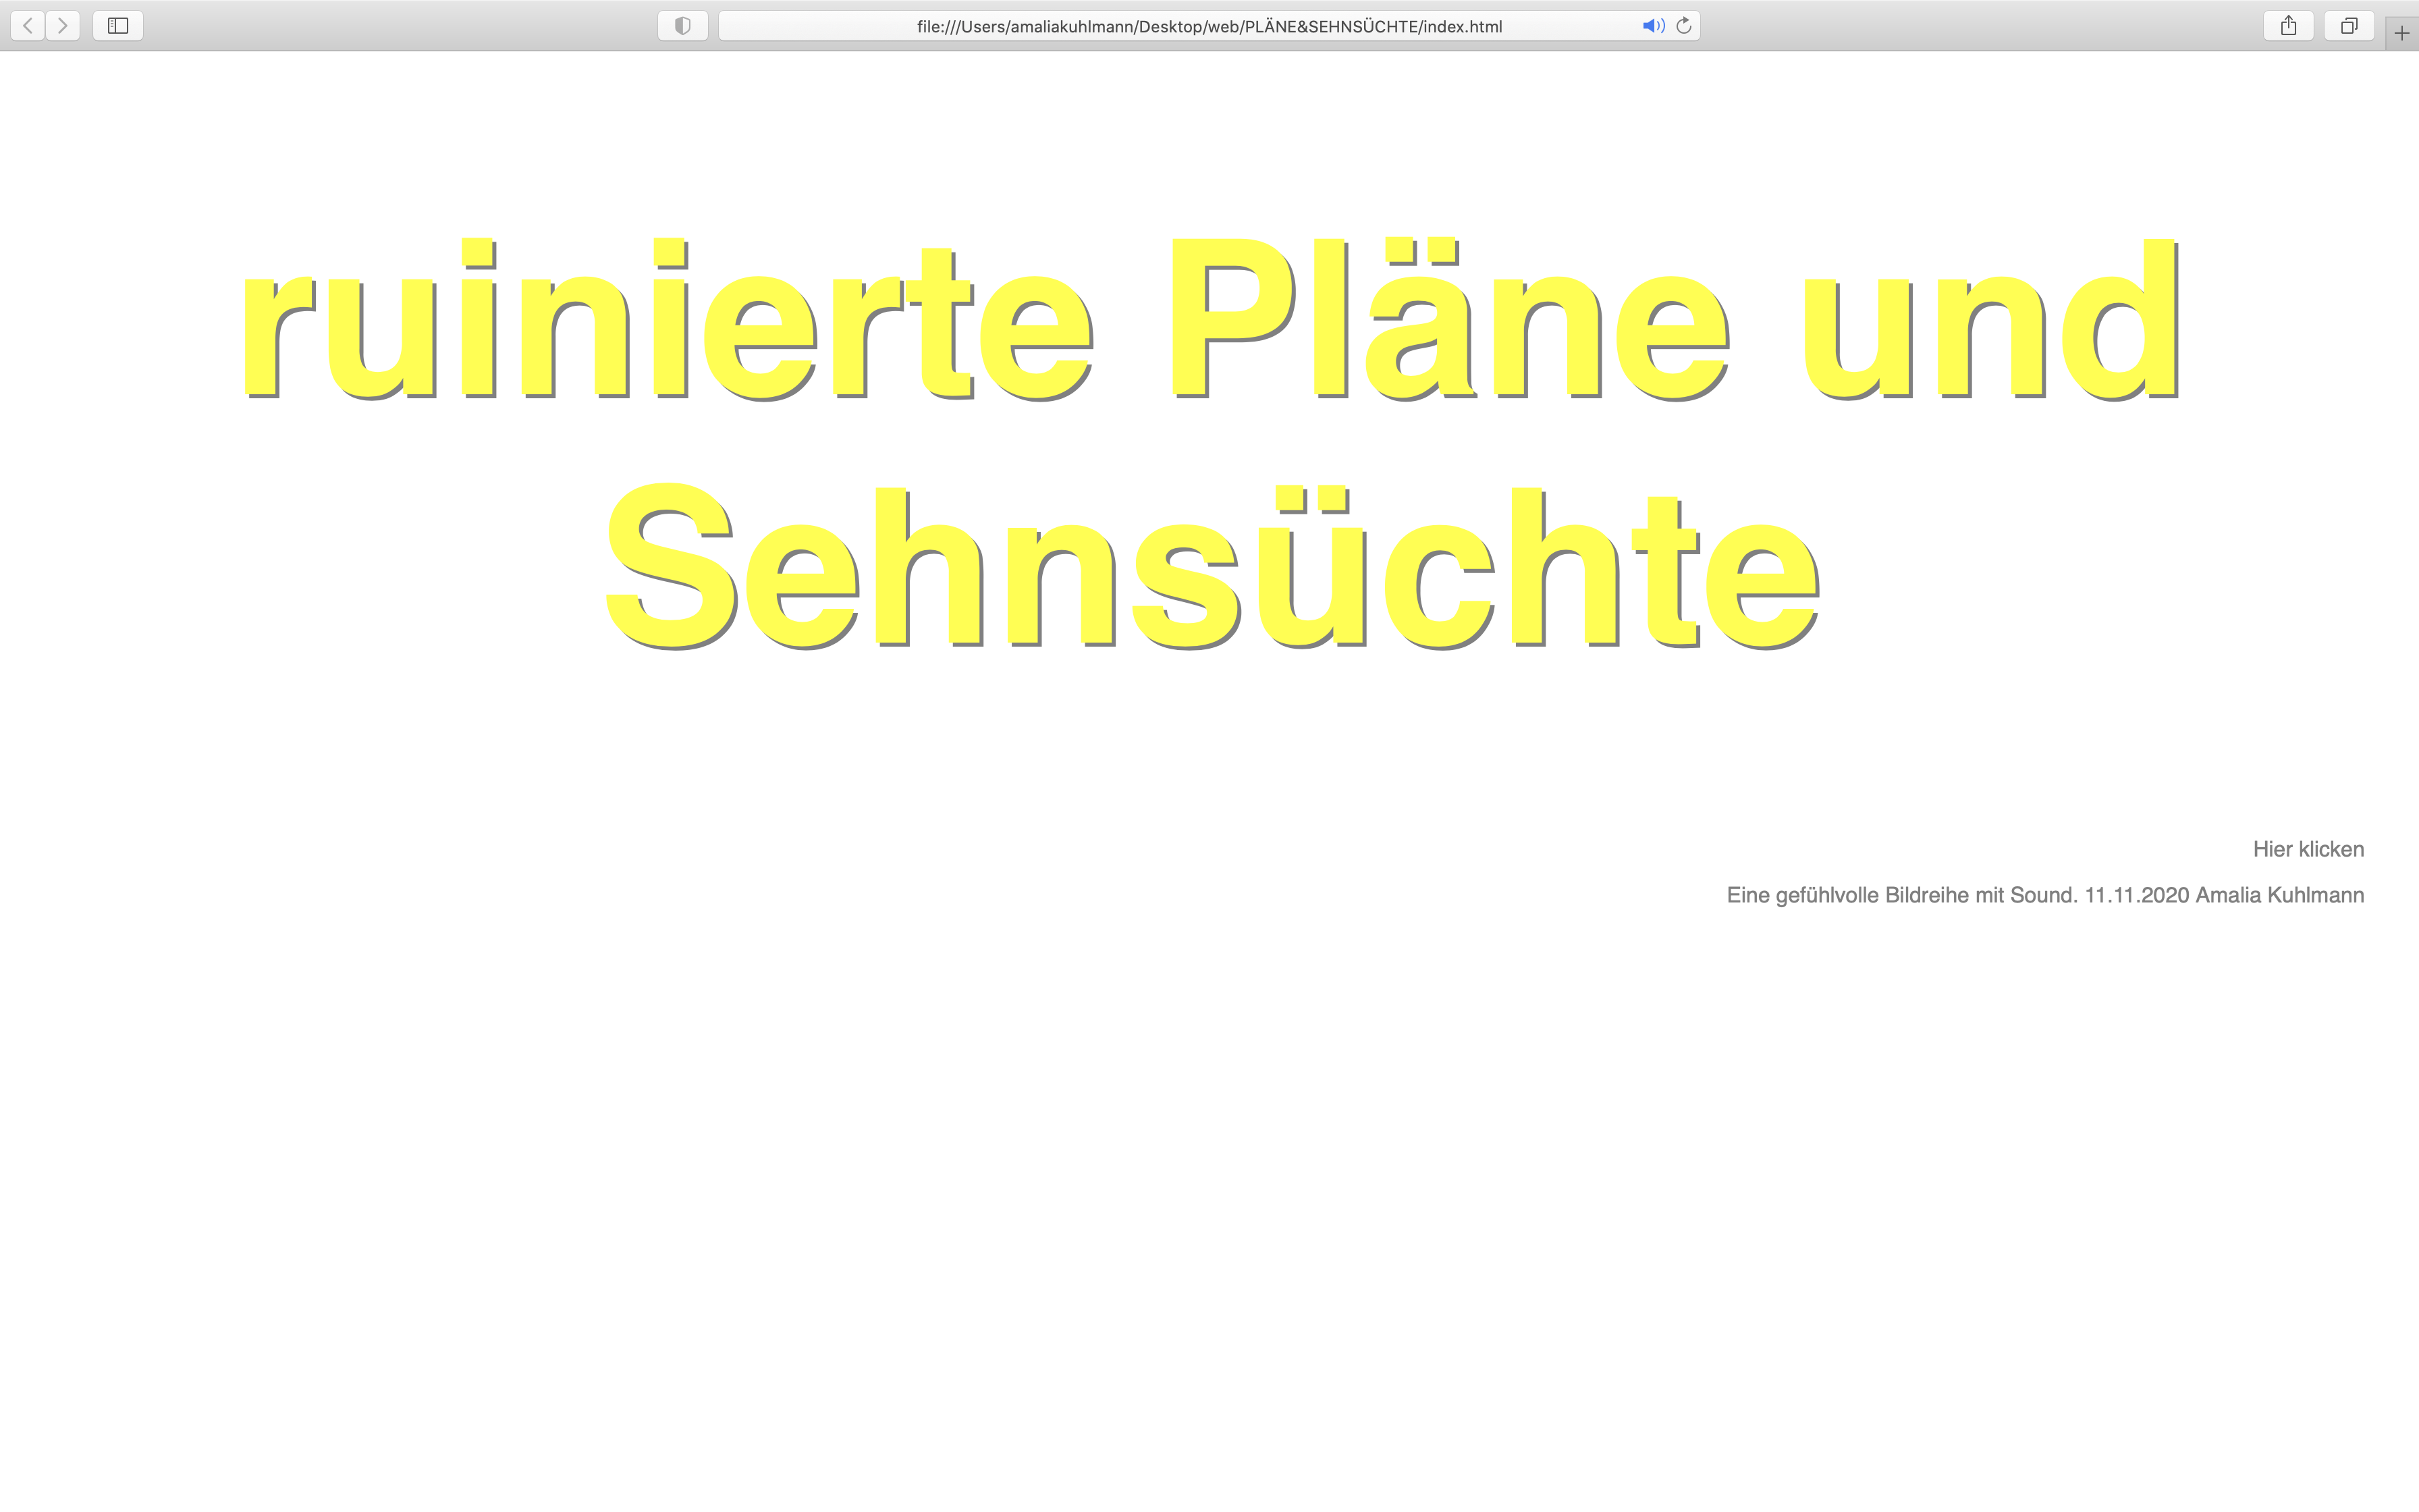Open a new tab with the plus button
Image resolution: width=2419 pixels, height=1512 pixels.
tap(2402, 33)
